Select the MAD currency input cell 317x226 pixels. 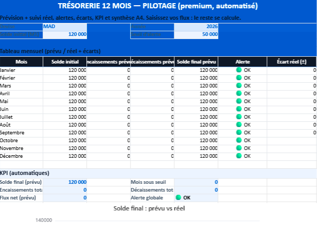pos(65,27)
